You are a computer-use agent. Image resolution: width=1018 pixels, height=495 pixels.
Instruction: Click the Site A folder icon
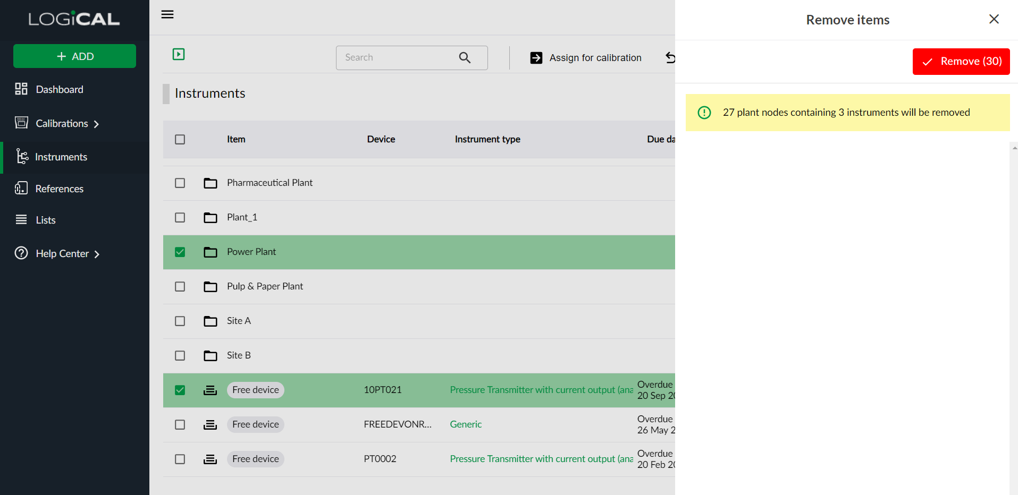coord(211,321)
